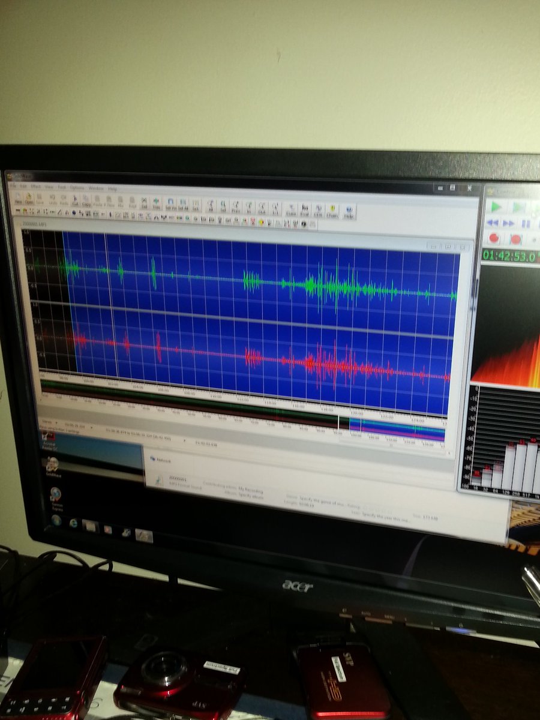Click the Paste toolbar button
The height and width of the screenshot is (720, 540).
[x=97, y=202]
